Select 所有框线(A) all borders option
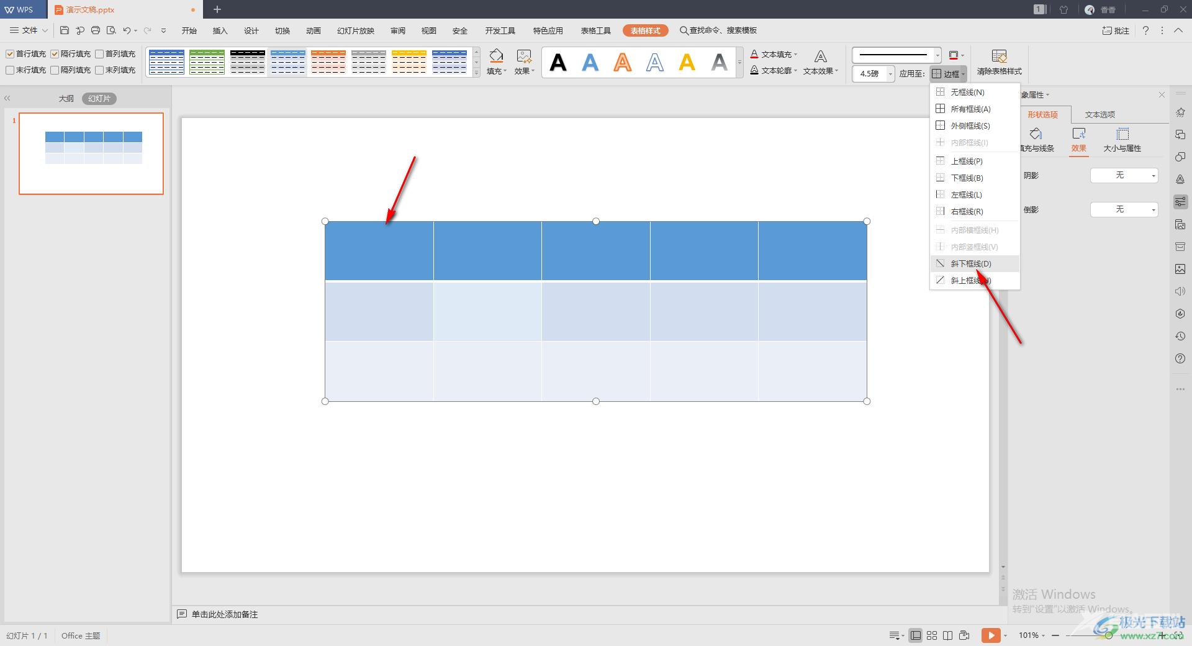 [975, 109]
